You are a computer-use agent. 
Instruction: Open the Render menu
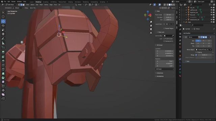click(x=13, y=2)
